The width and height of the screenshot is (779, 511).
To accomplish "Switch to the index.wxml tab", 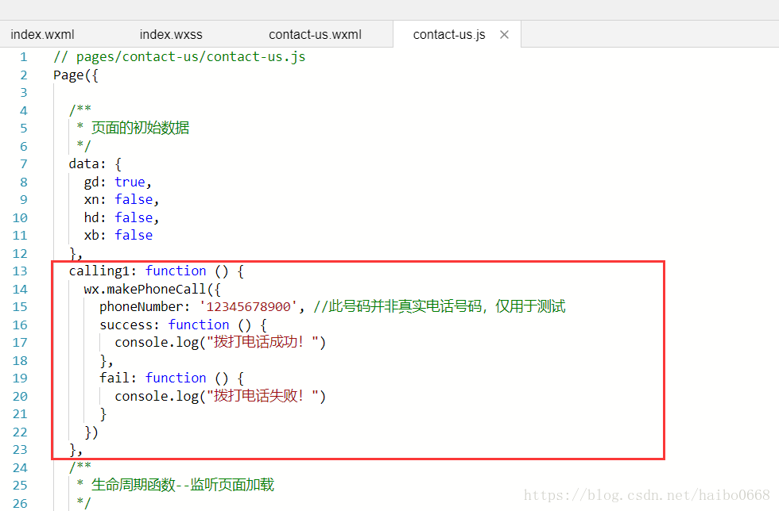I will (x=42, y=35).
